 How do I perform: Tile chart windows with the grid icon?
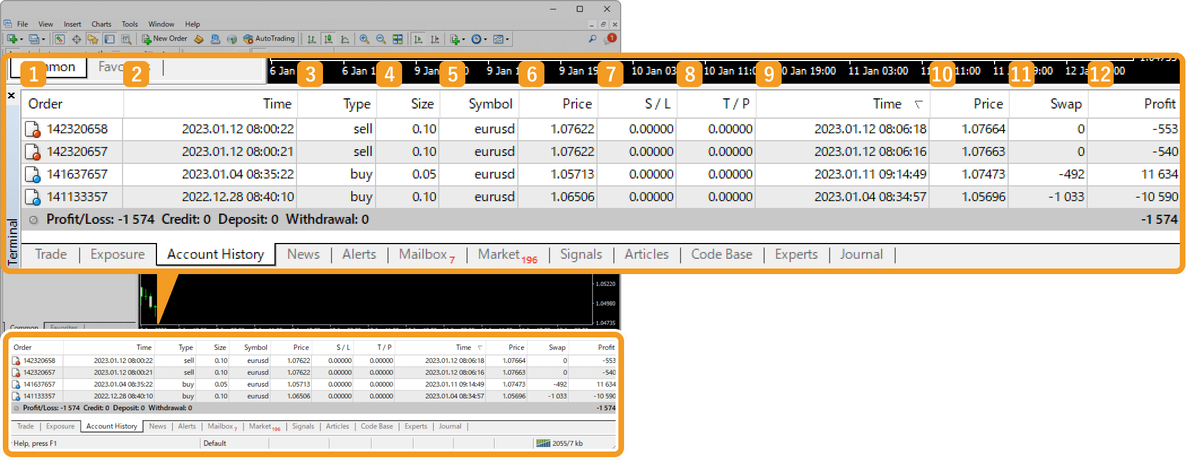(x=398, y=39)
